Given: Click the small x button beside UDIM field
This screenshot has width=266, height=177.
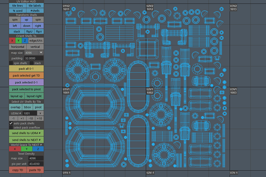Looking at the screenshot, I should tap(39, 113).
